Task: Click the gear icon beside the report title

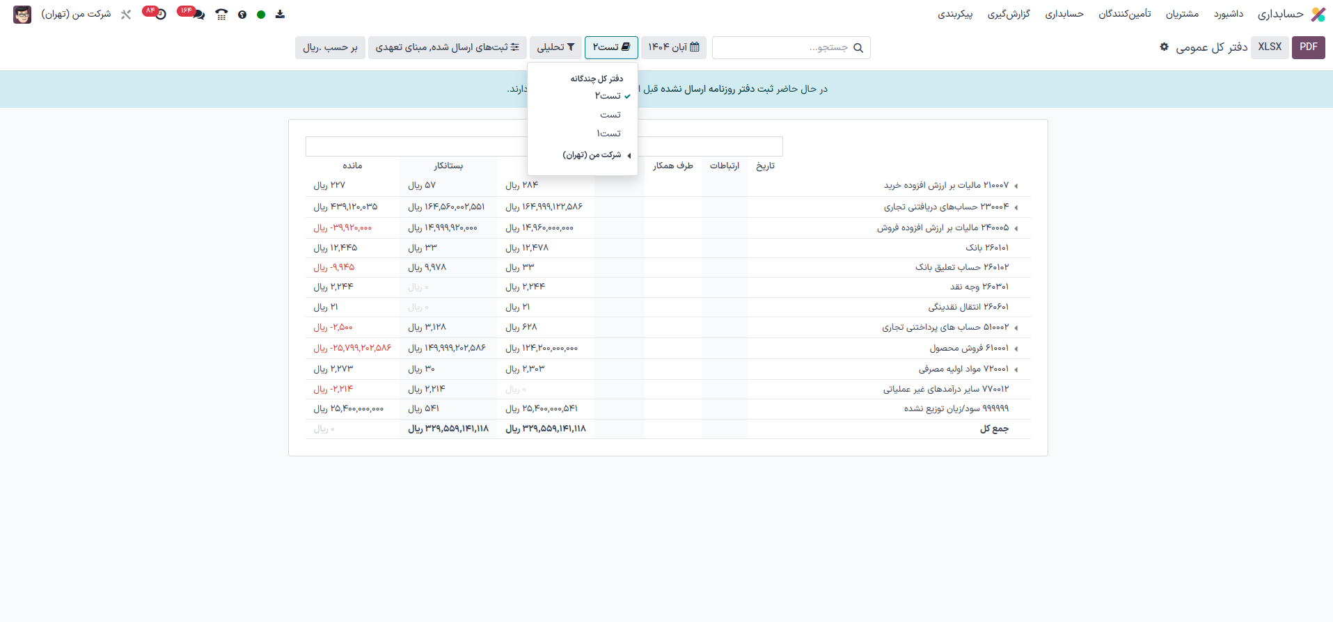Action: (1164, 47)
